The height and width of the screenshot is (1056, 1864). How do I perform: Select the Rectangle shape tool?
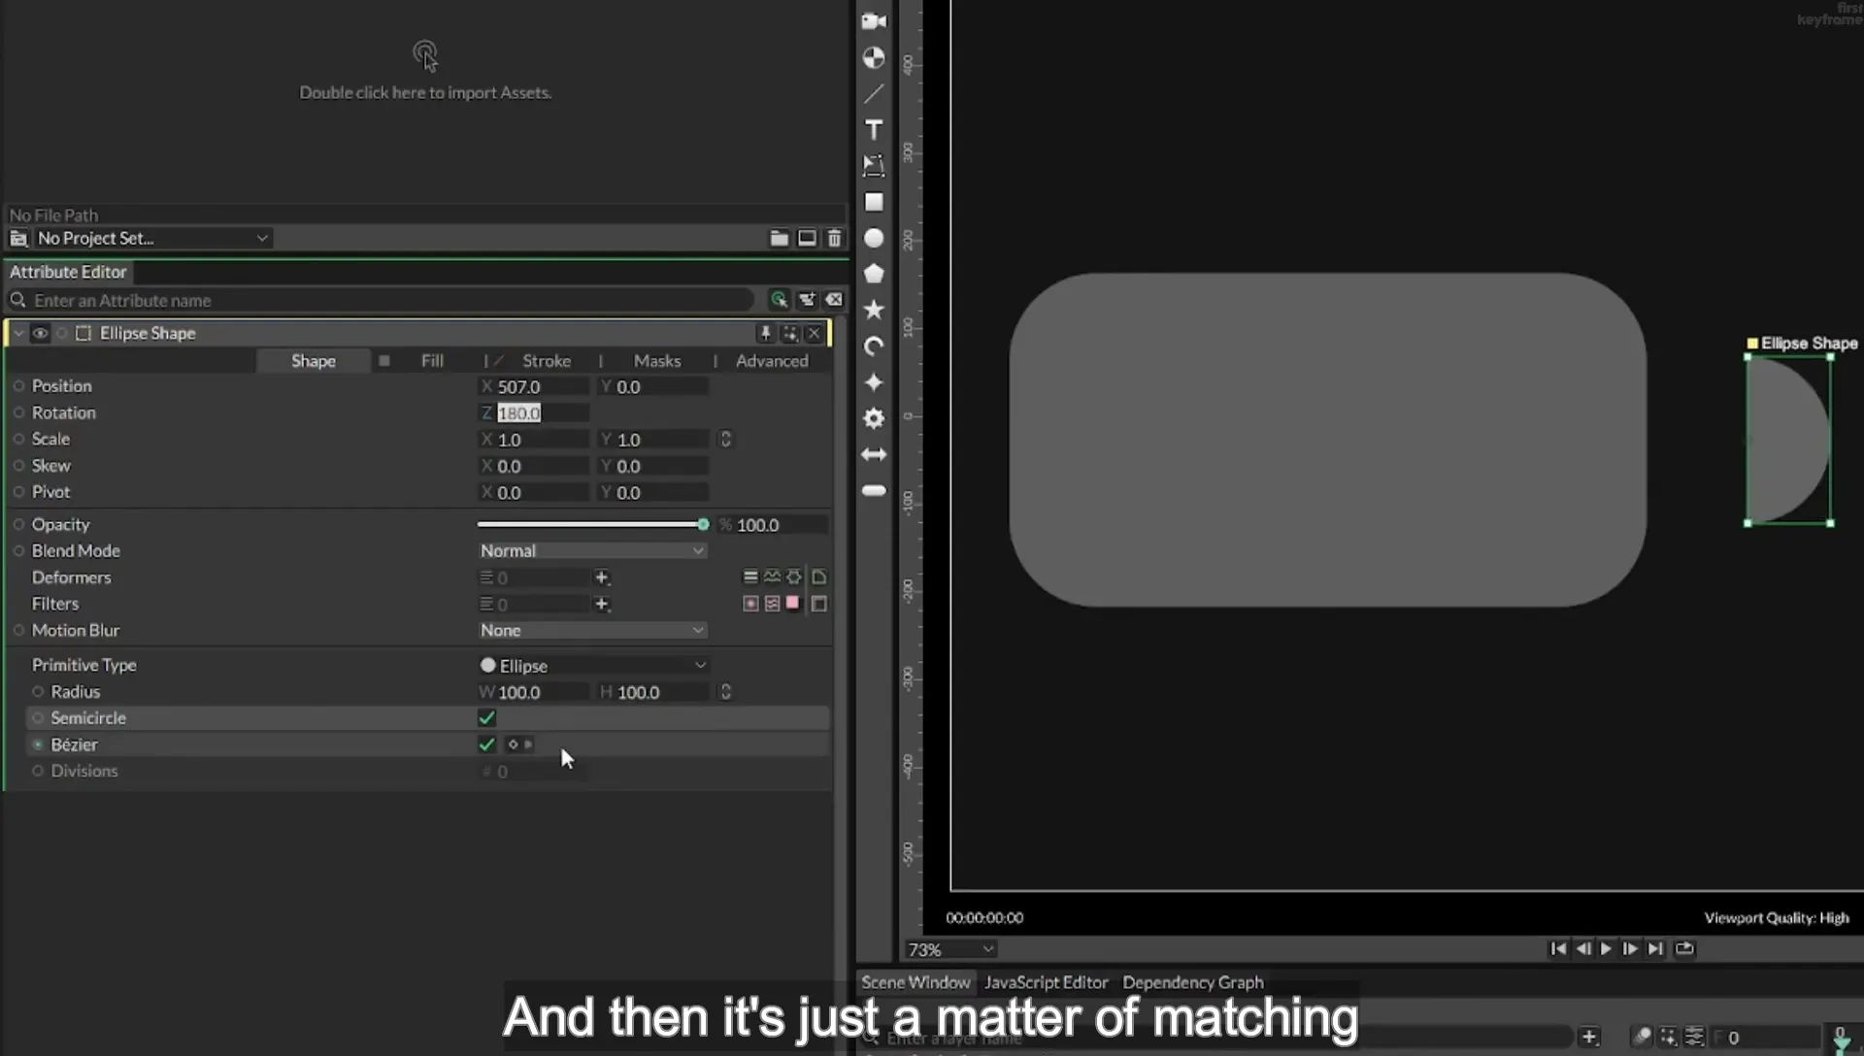(x=874, y=202)
